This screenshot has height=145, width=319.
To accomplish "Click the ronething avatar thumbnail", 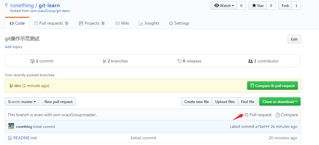I will (x=11, y=126).
